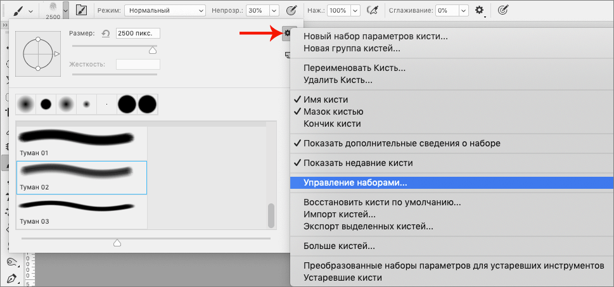Open tool preset picker arrow beside brush icon
Screen dimensions: 614x287
click(x=30, y=11)
